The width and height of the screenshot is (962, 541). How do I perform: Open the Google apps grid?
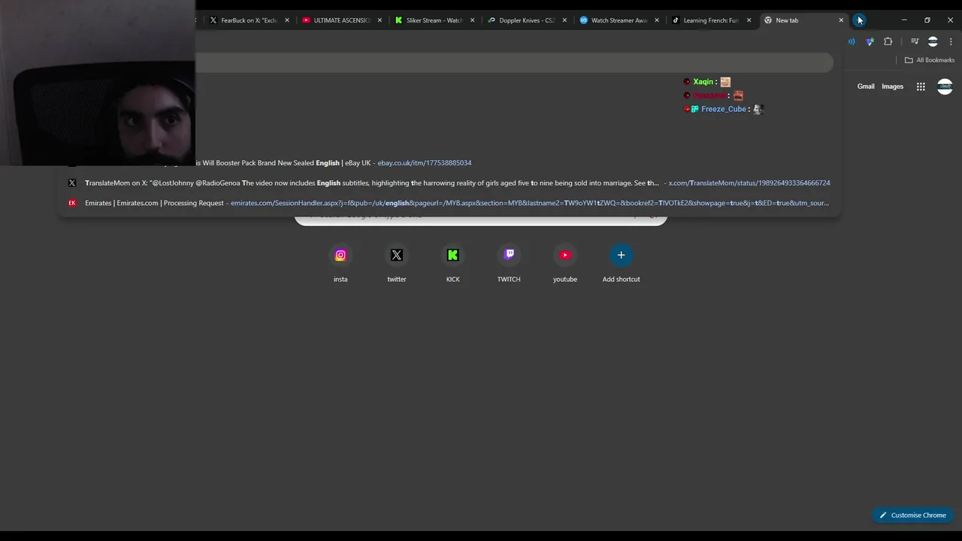pos(921,86)
